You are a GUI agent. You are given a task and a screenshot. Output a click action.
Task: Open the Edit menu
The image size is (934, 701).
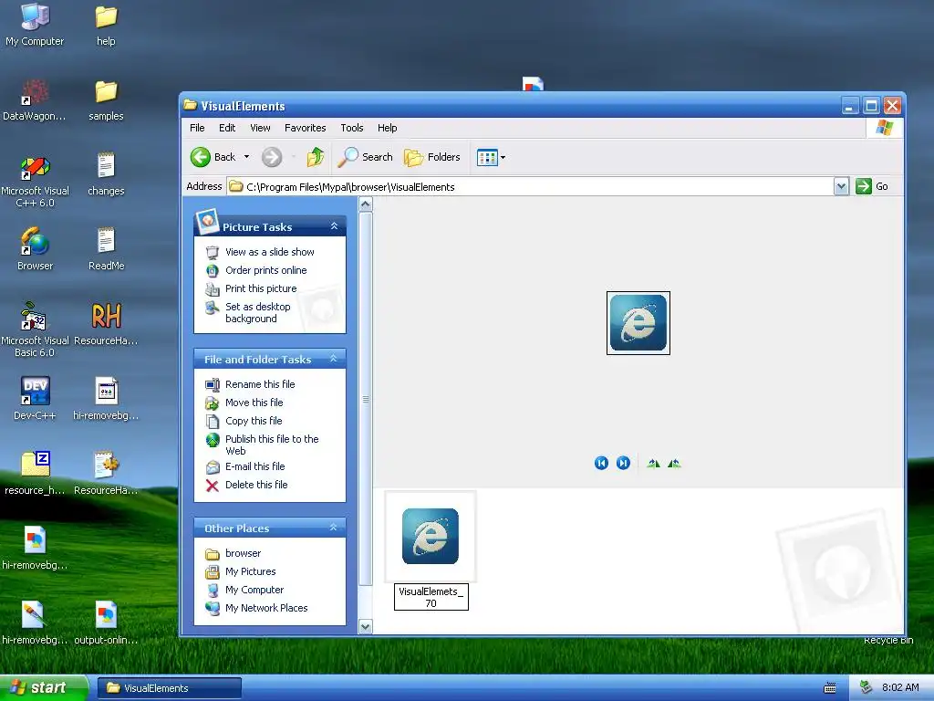(x=227, y=128)
